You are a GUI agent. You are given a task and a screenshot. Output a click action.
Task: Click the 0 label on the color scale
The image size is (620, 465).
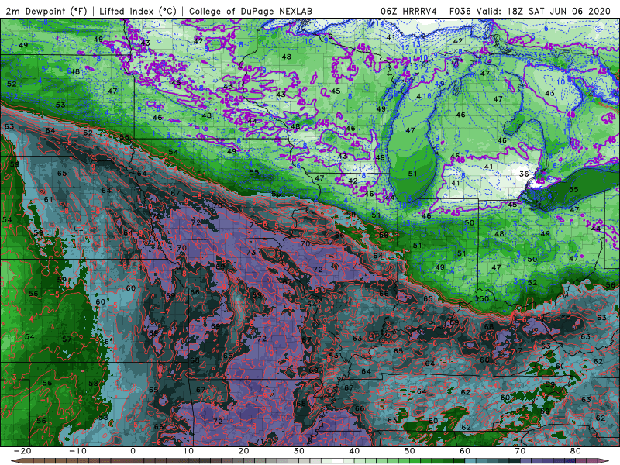[133, 451]
